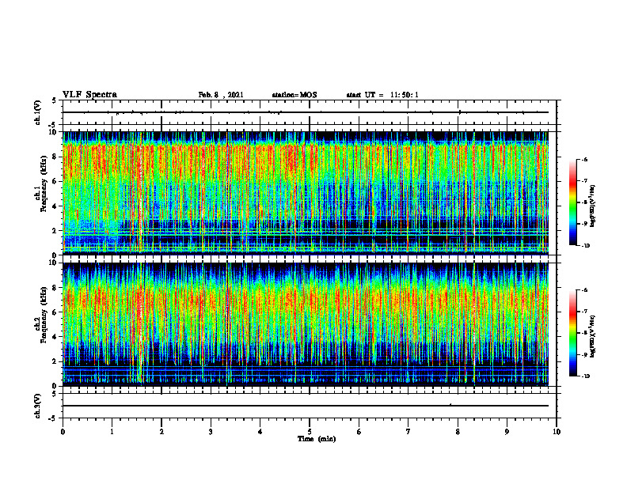Click the ch.2 color bar unit label
This screenshot has width=627, height=484.
[x=593, y=337]
